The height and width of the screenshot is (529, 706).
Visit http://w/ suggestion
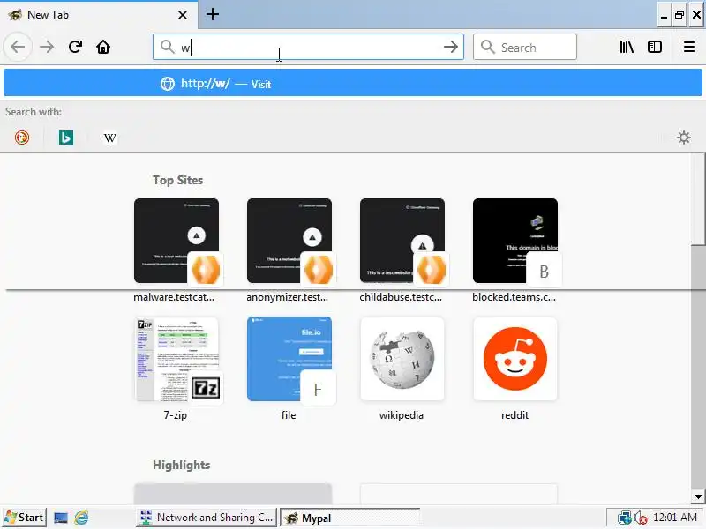click(353, 84)
